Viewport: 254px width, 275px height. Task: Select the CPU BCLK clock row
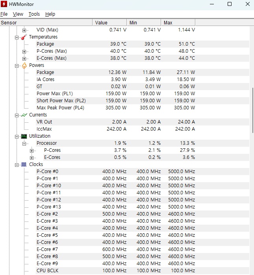[x=143, y=271]
